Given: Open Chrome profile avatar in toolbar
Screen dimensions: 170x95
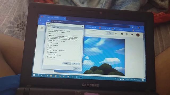Looking at the screenshot, I should [x=139, y=27].
